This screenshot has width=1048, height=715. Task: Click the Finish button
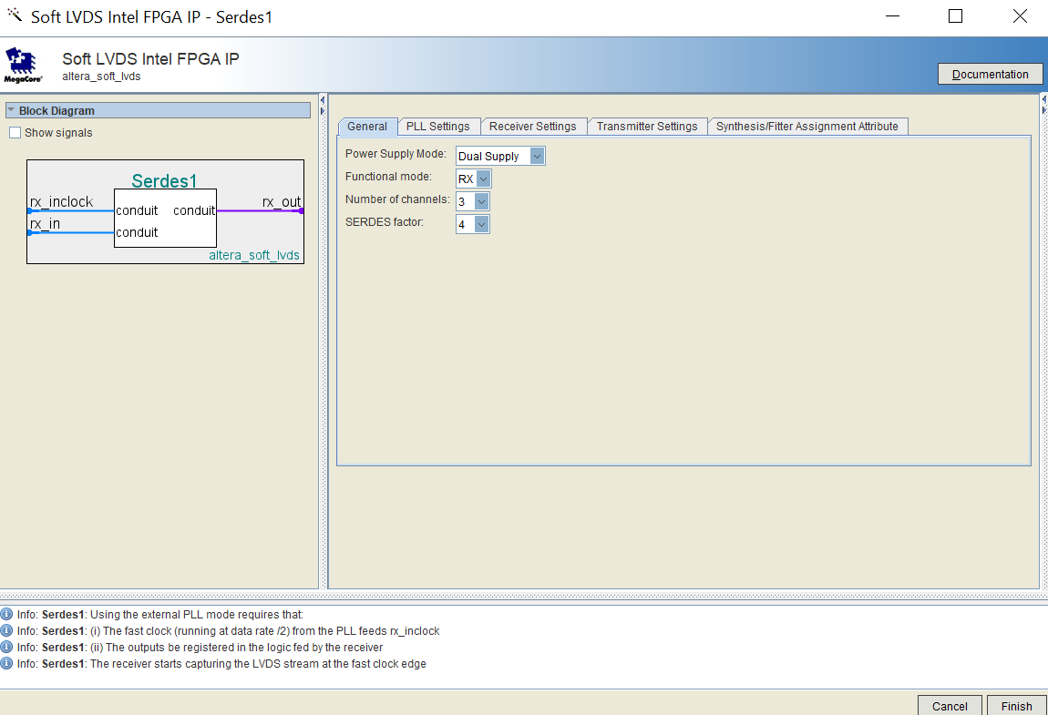[x=1017, y=706]
